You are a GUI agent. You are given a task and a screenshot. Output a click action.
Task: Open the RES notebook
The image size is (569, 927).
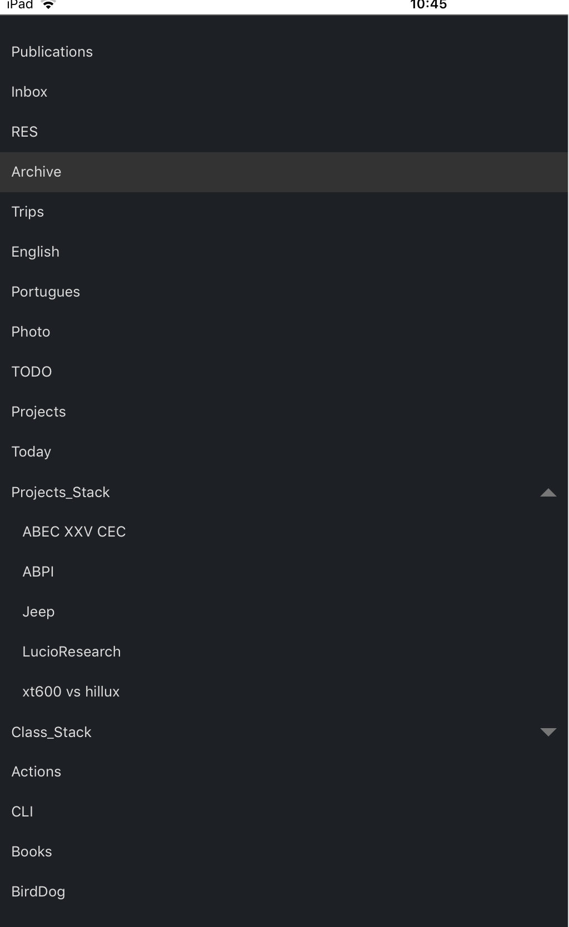pyautogui.click(x=24, y=132)
